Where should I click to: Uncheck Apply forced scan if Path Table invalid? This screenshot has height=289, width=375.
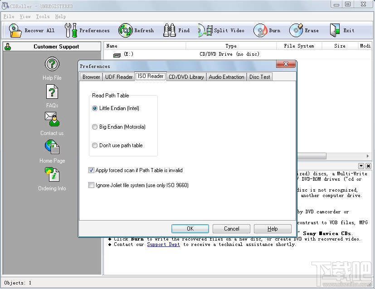point(91,170)
